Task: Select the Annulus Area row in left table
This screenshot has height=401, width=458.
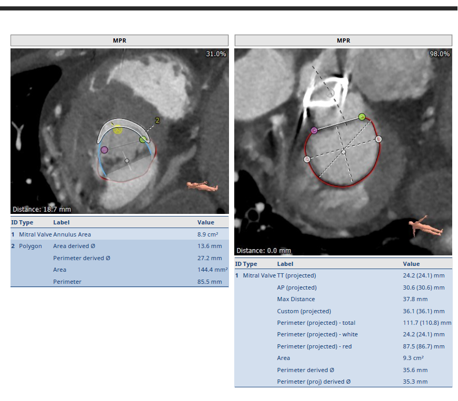Action: pos(119,234)
